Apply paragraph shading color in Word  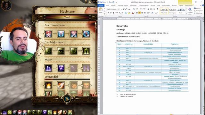152,13
